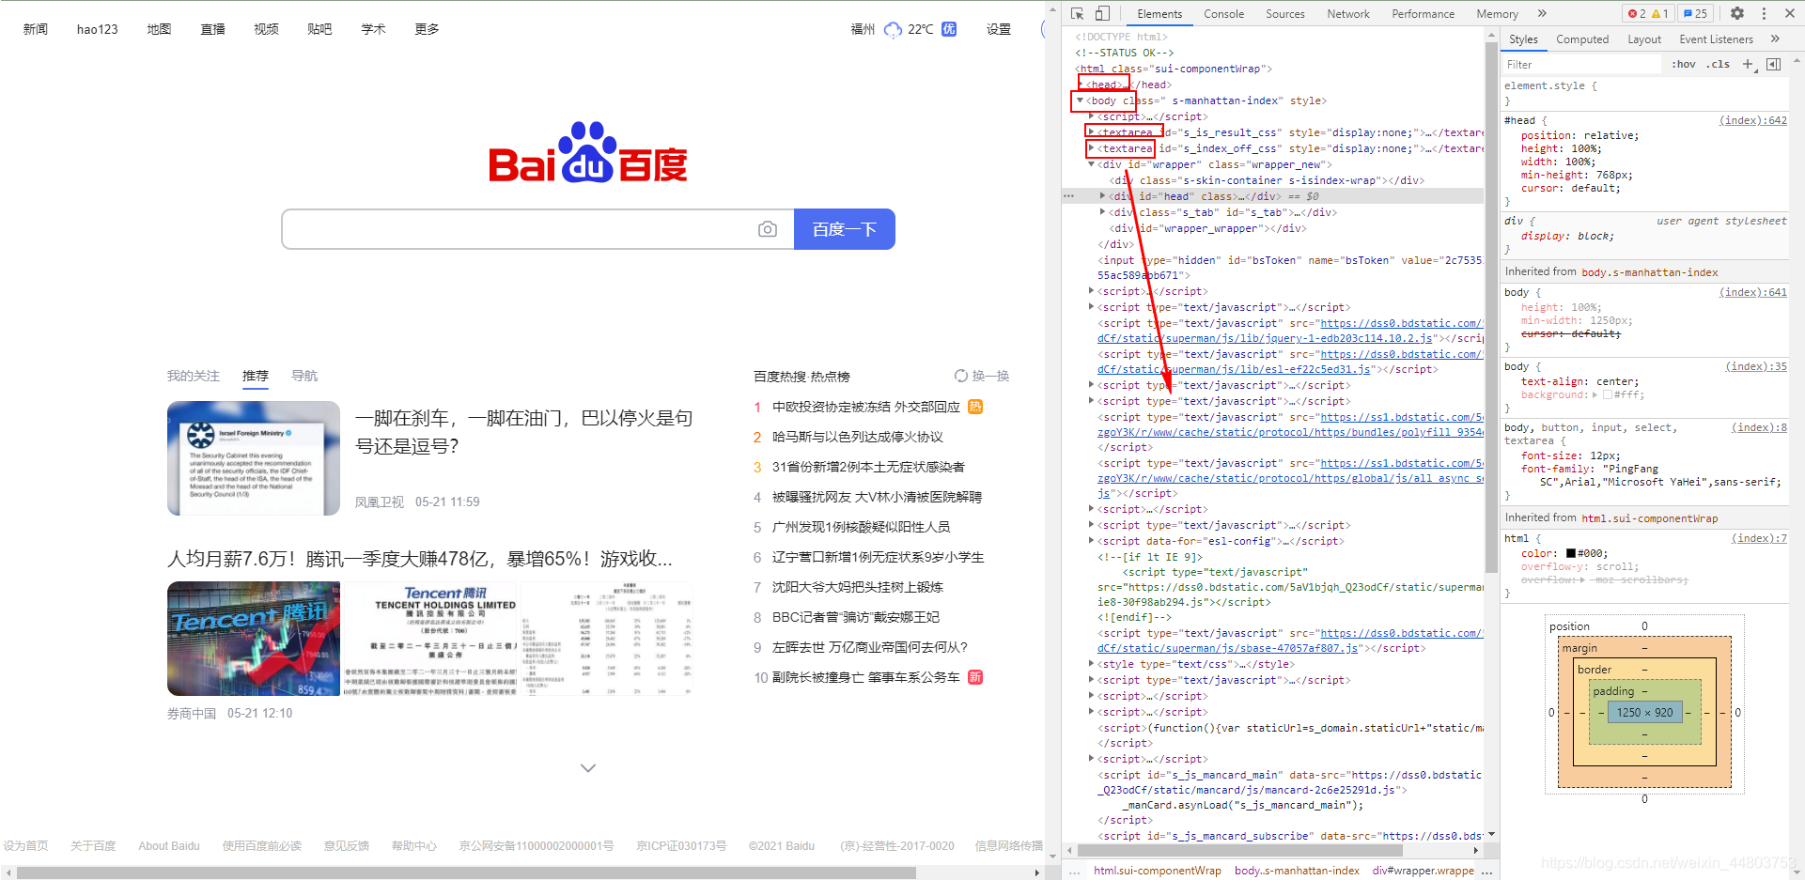Image resolution: width=1805 pixels, height=880 pixels.
Task: Click the styles Filter input
Action: 1582,64
